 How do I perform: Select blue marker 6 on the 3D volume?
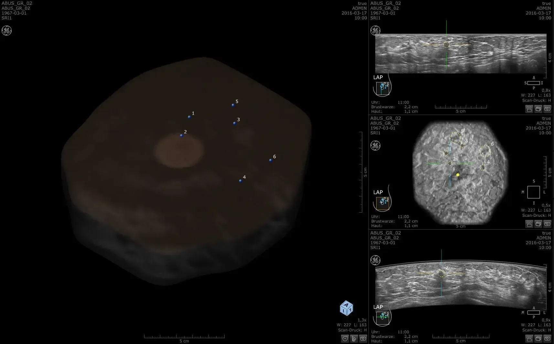pyautogui.click(x=271, y=161)
